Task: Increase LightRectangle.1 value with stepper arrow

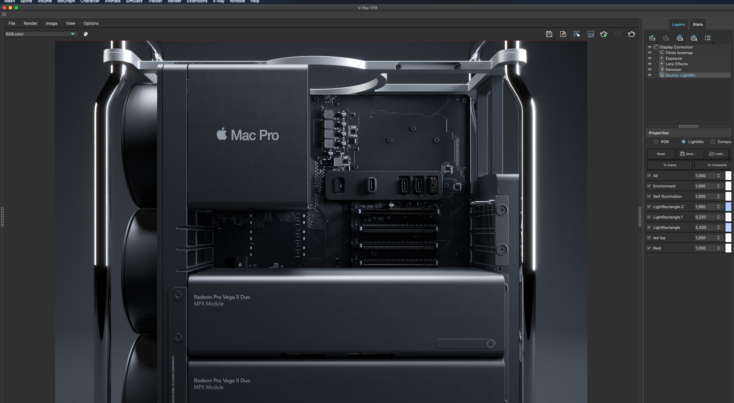Action: tap(718, 216)
